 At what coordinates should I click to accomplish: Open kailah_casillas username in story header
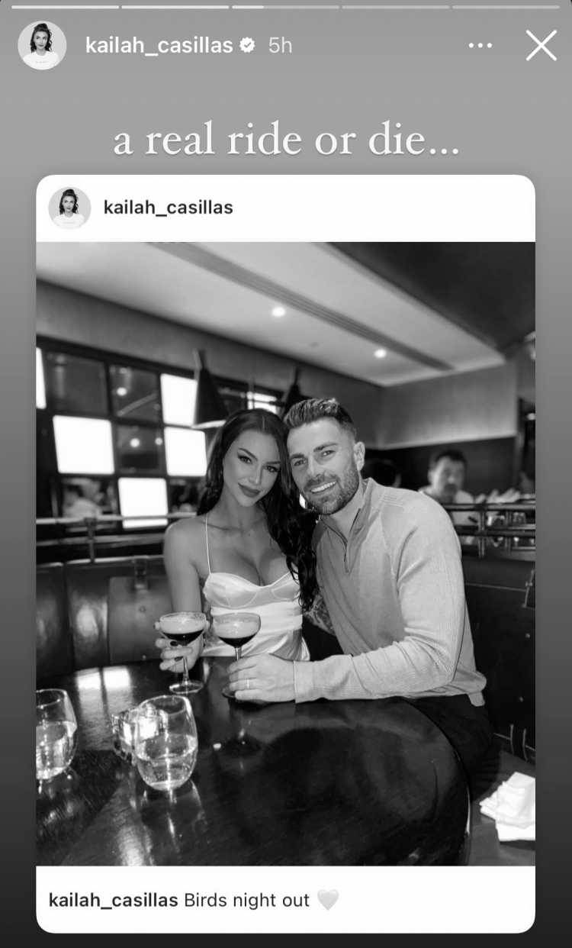[x=159, y=46]
